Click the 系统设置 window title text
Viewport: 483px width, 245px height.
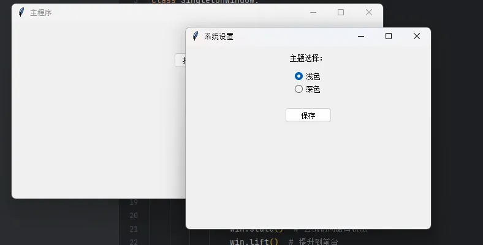219,37
